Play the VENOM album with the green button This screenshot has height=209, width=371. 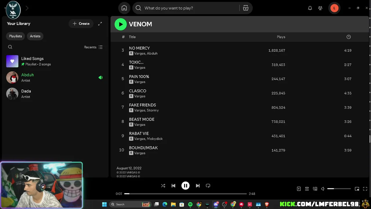click(x=121, y=24)
